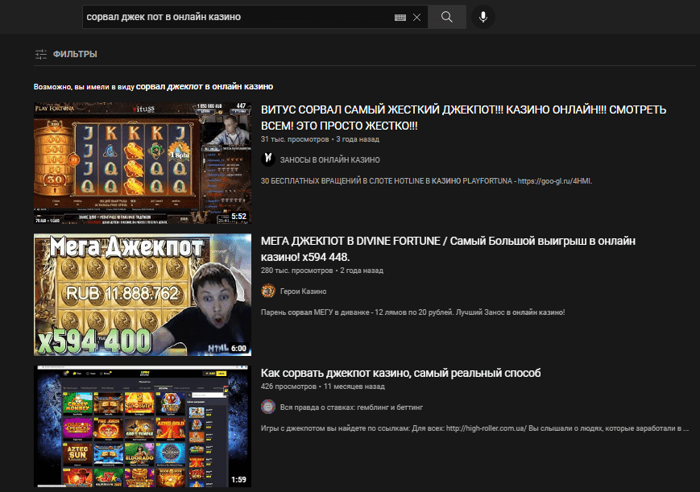Open the Вся правда о ставках channel avatar

tap(268, 407)
